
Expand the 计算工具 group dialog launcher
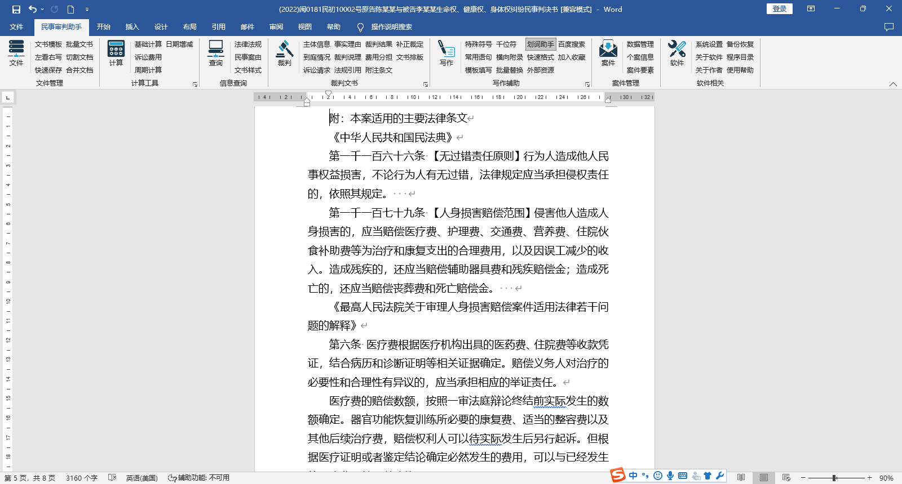195,84
